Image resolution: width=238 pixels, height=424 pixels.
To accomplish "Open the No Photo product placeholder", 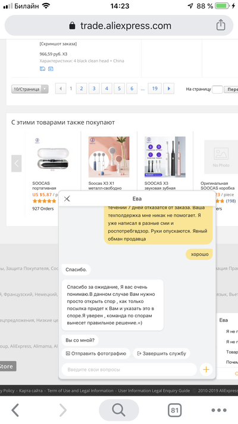I will (x=221, y=157).
